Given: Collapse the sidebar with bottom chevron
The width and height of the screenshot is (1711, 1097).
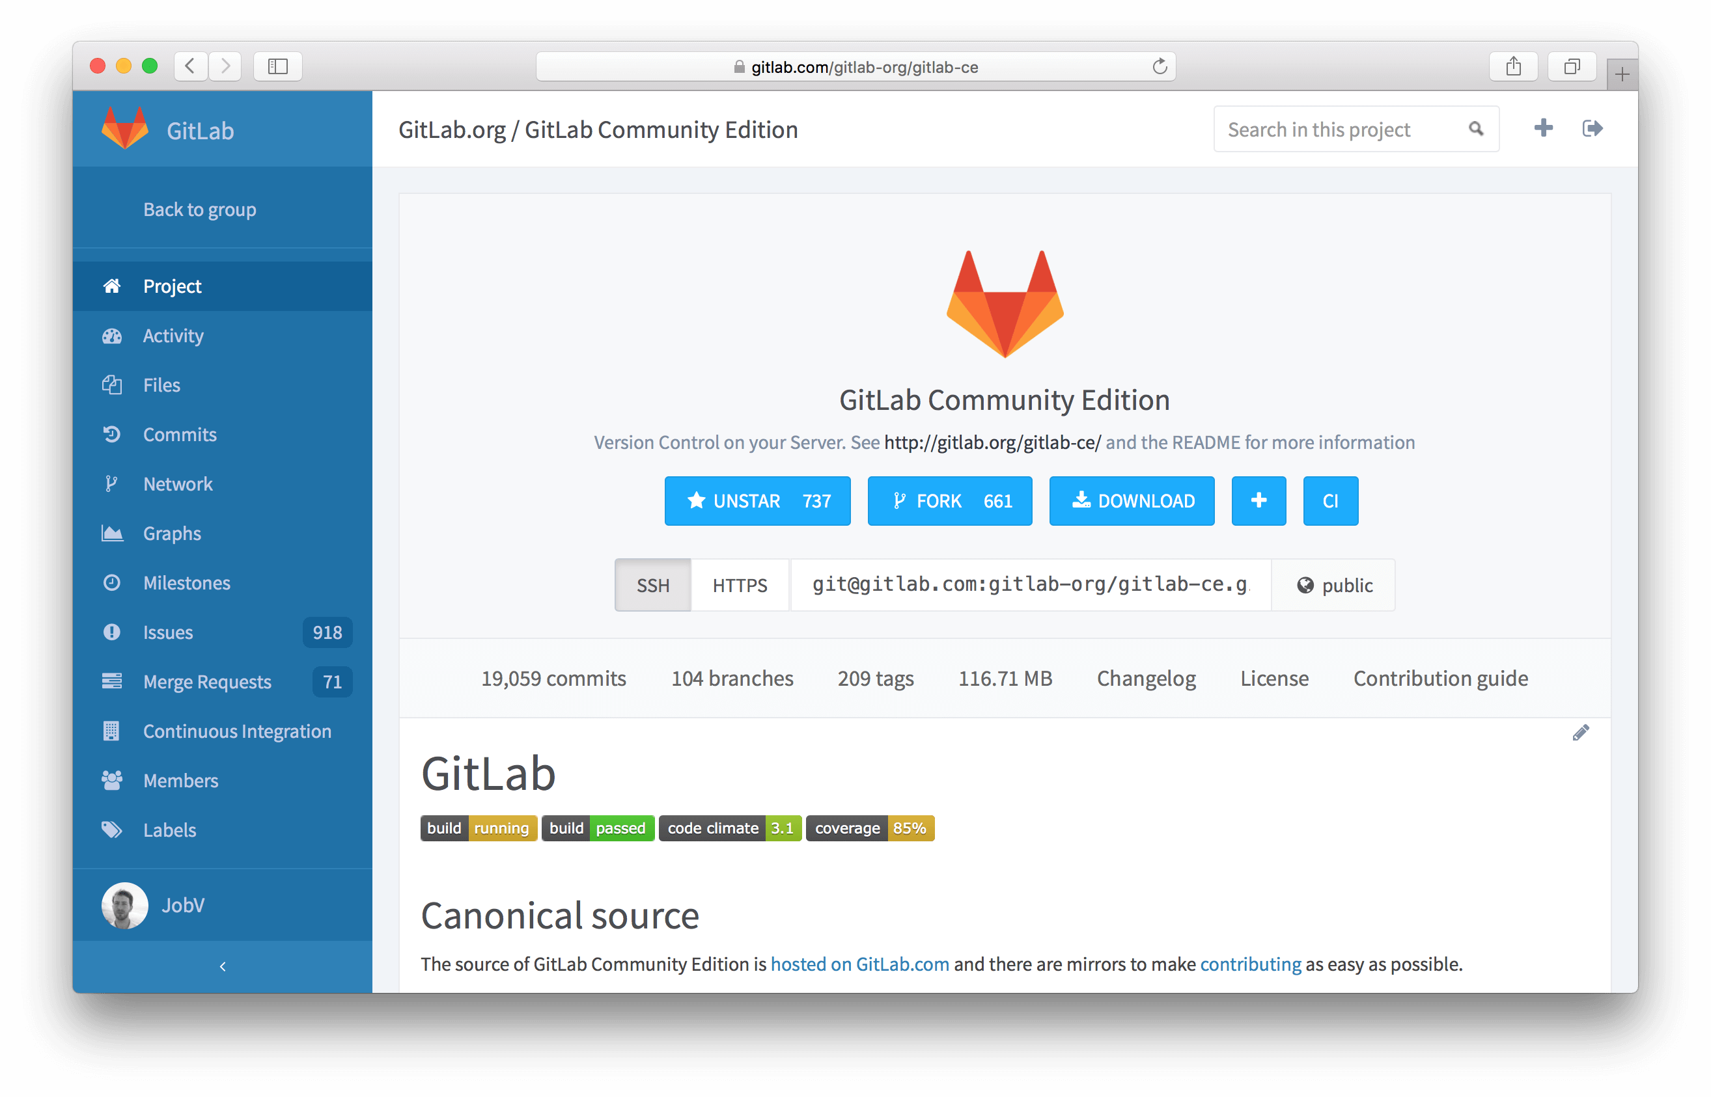Looking at the screenshot, I should click(222, 967).
